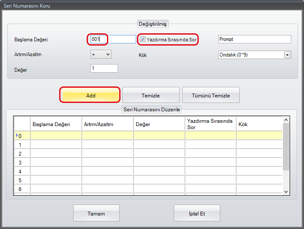Screen dimensions: 304x229
Task: Click the Değer input field
Action: (x=104, y=68)
